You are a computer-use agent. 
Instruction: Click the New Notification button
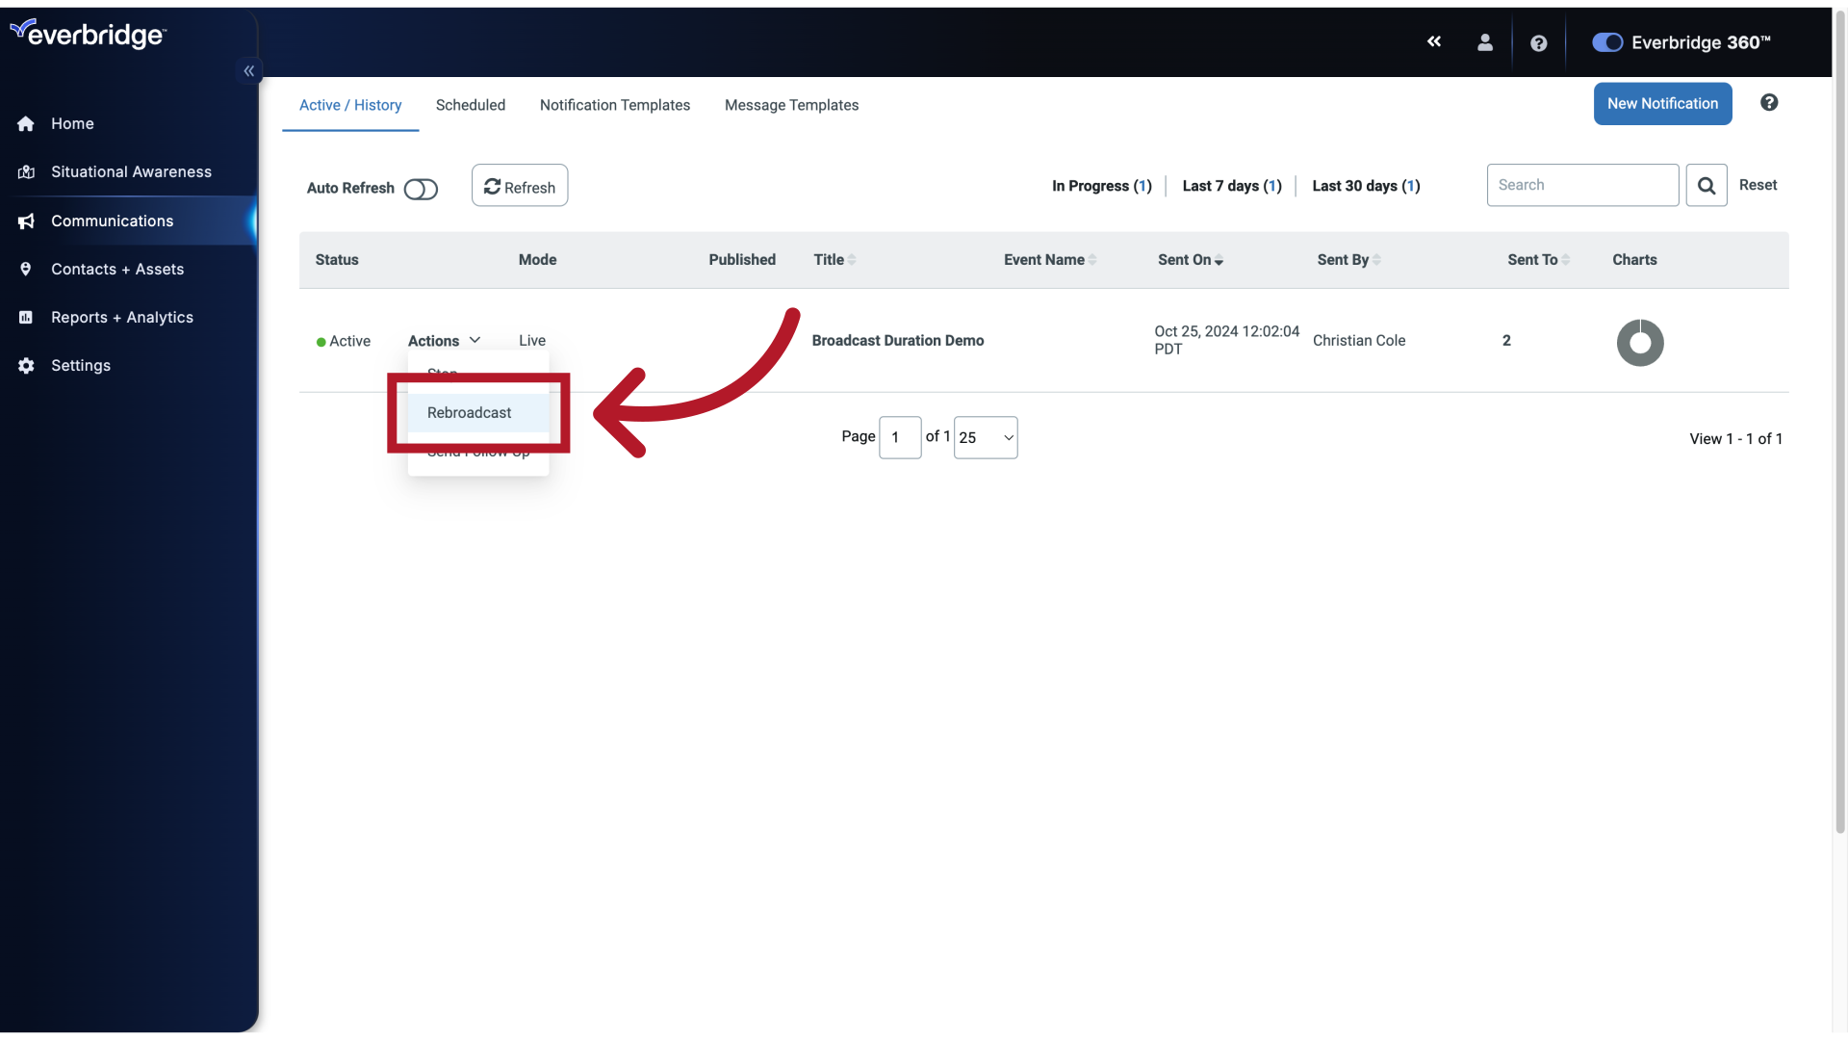tap(1662, 104)
